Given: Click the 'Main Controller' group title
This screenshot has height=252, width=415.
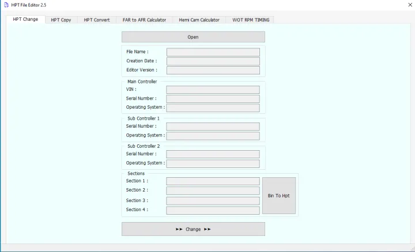Looking at the screenshot, I should (x=142, y=82).
